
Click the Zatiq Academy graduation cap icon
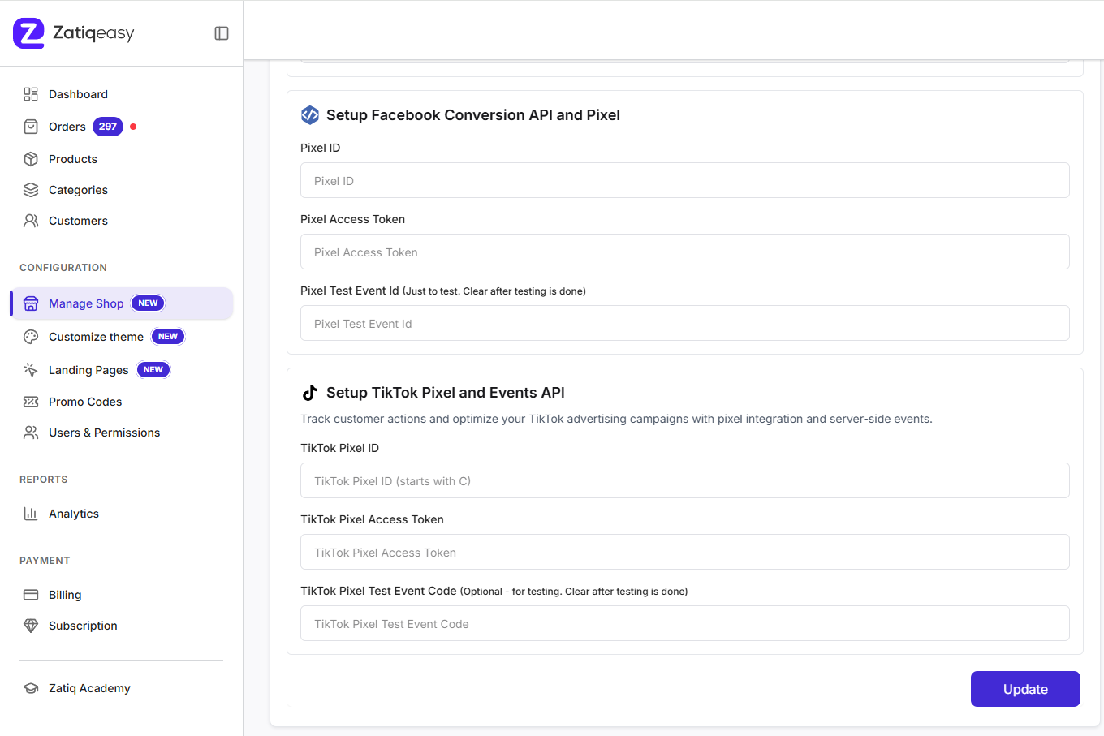(31, 688)
